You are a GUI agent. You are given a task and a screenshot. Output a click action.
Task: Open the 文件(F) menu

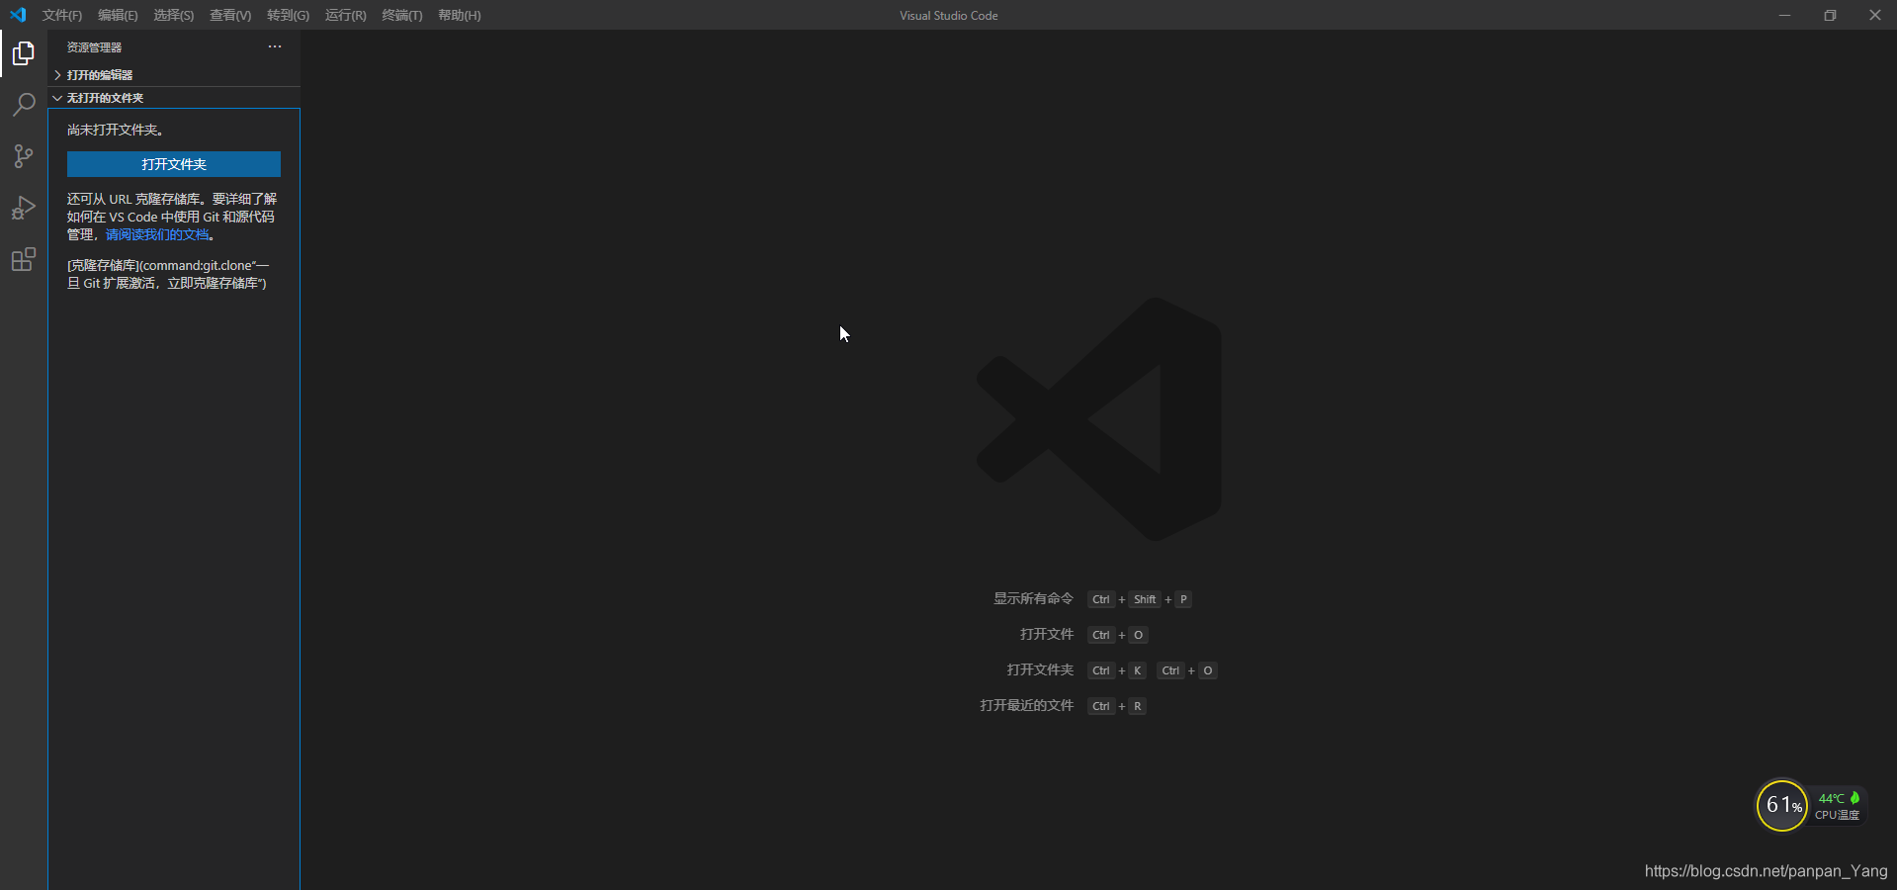(x=62, y=15)
